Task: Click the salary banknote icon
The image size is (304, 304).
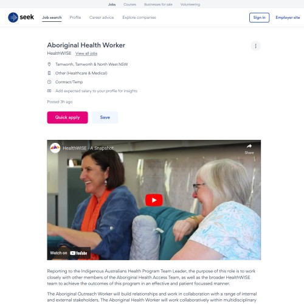Action: click(49, 91)
